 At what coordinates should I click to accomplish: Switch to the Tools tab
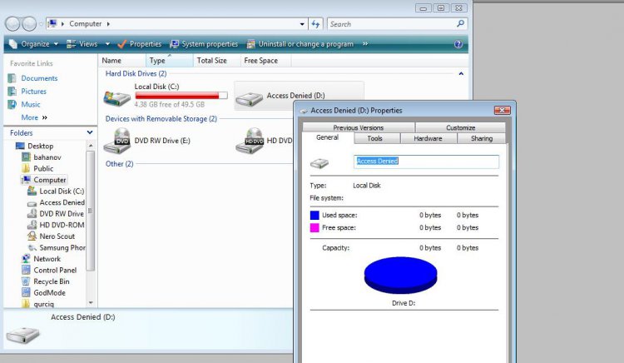click(374, 139)
